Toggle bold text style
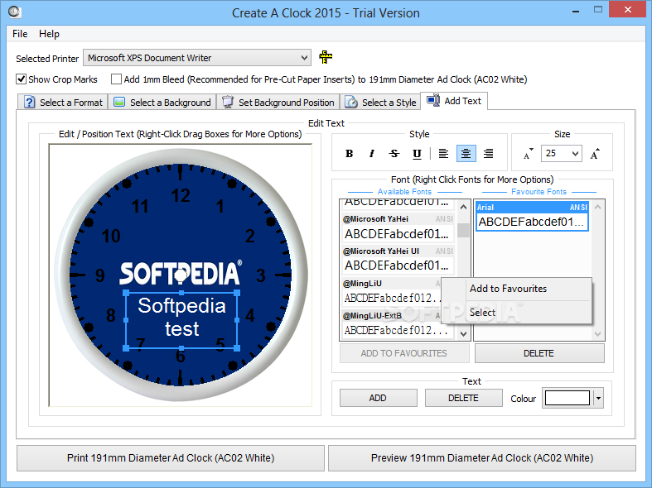This screenshot has height=488, width=652. pos(350,154)
